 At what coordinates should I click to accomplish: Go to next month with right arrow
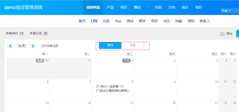point(33,46)
